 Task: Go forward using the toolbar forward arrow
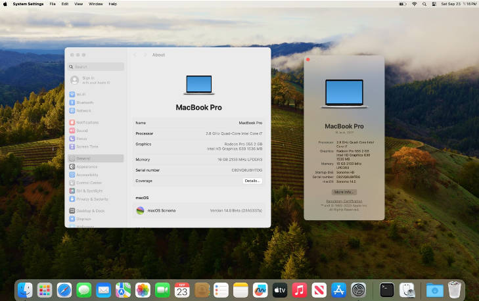point(145,55)
